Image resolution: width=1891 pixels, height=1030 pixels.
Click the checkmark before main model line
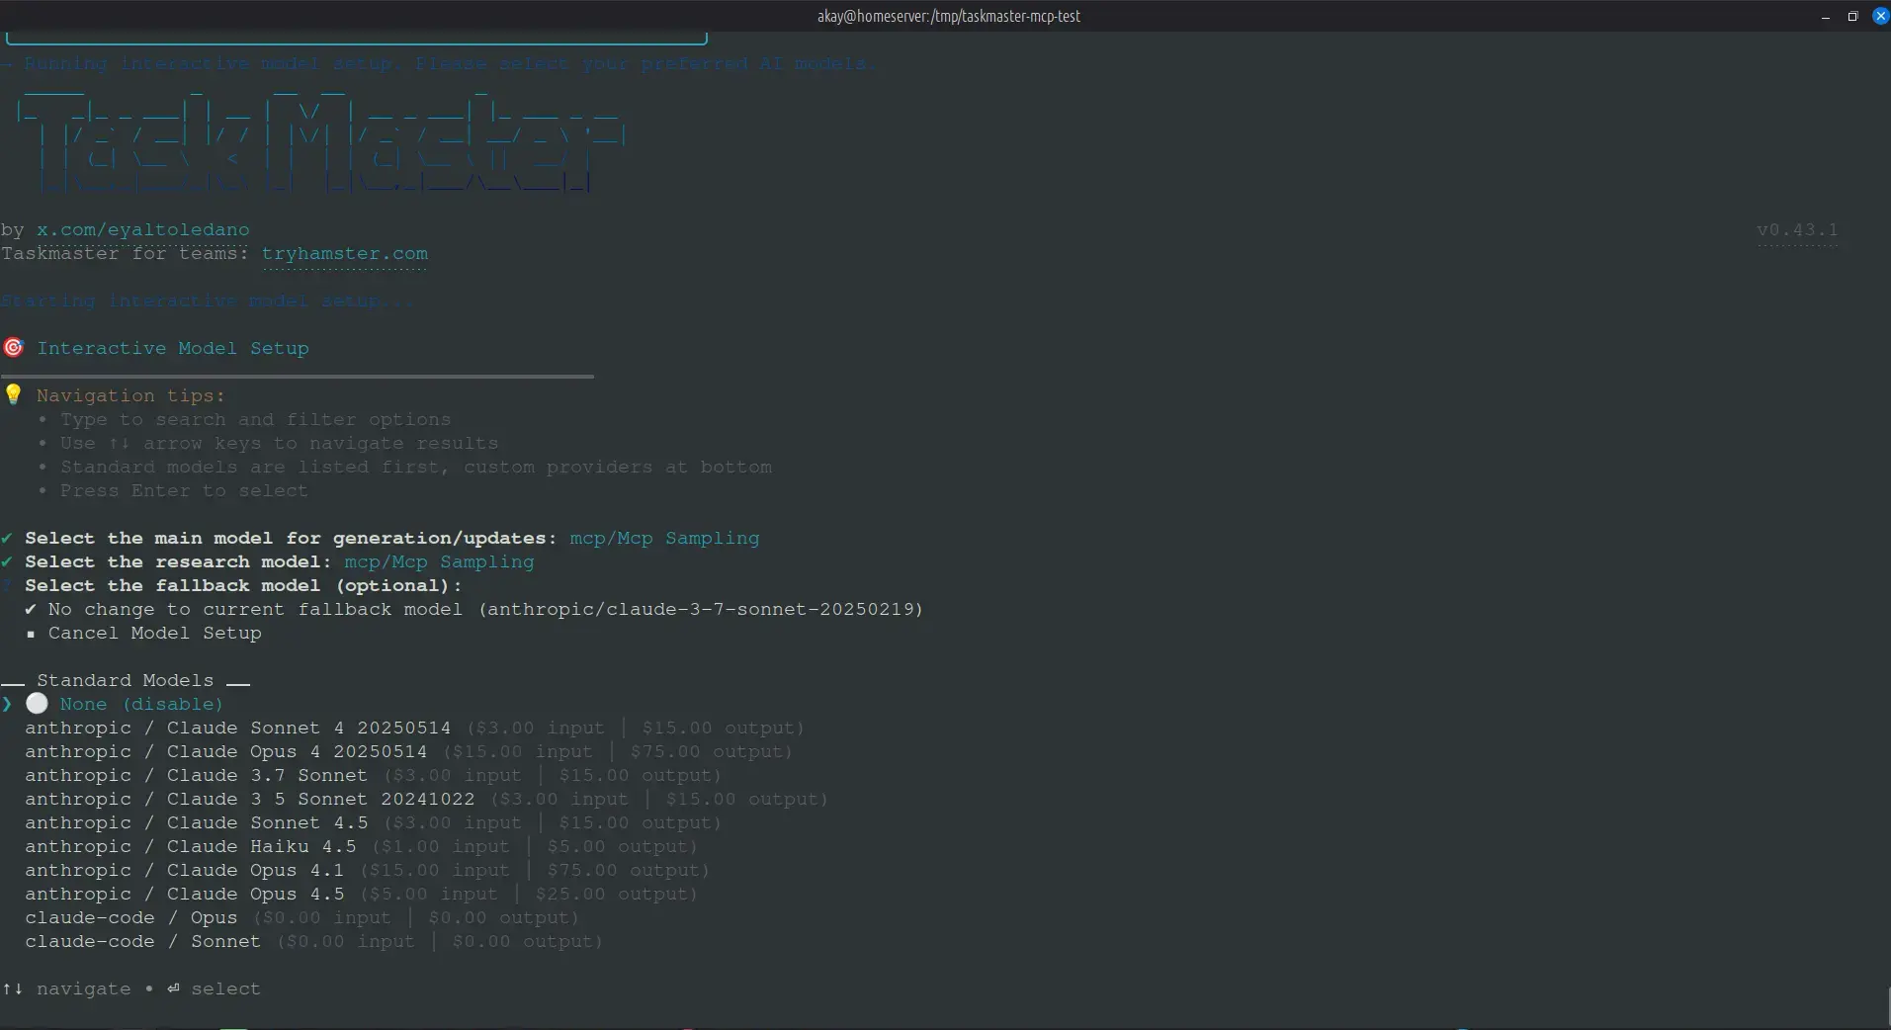pyautogui.click(x=7, y=538)
